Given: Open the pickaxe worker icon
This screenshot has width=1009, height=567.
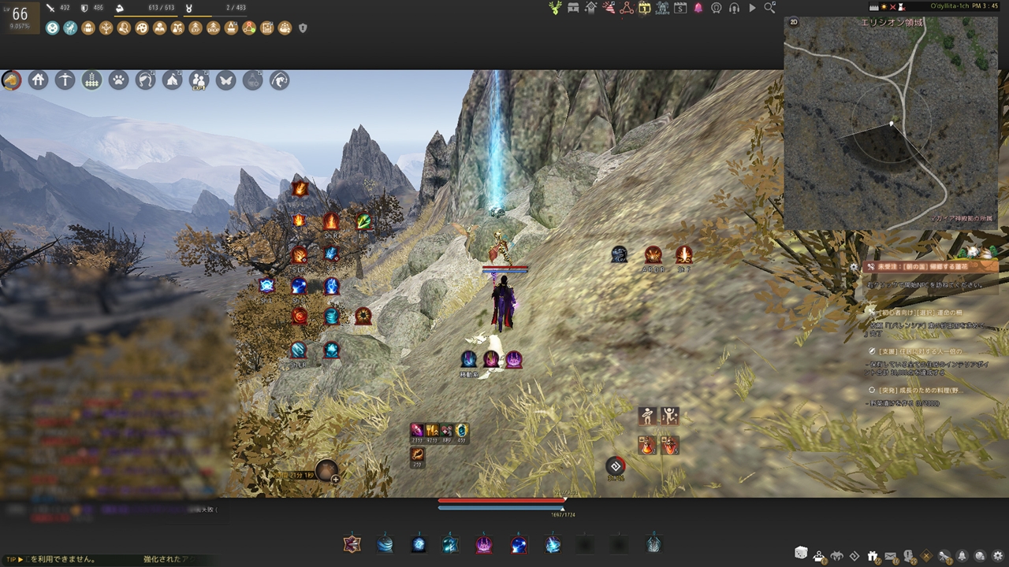Looking at the screenshot, I should pos(65,80).
